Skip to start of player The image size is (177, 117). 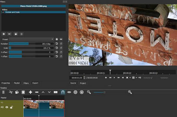106,78
